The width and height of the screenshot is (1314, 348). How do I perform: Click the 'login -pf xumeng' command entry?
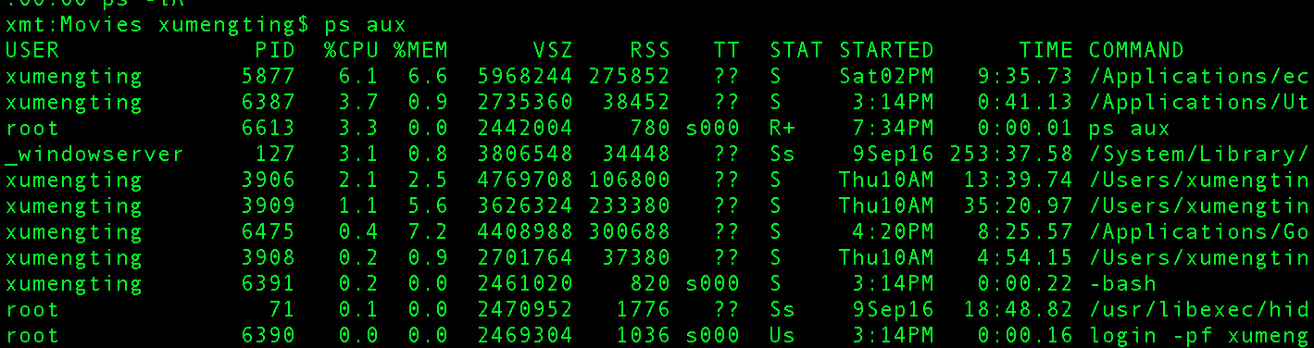(1199, 335)
